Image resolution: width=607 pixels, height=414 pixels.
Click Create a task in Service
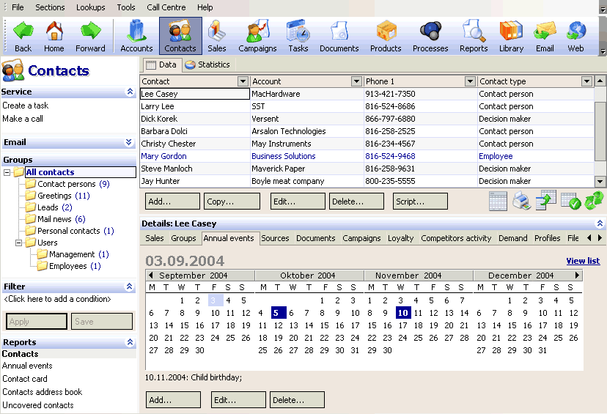pyautogui.click(x=25, y=106)
